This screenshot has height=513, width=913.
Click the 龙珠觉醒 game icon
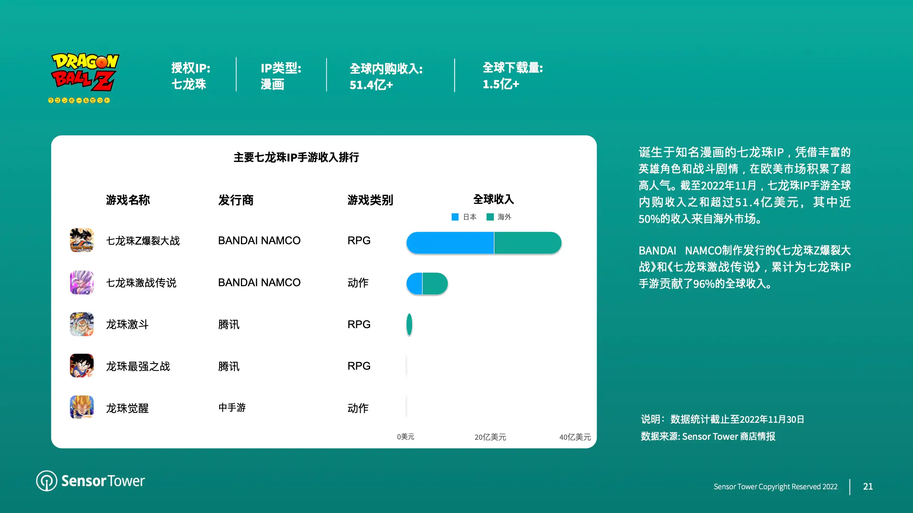pyautogui.click(x=82, y=407)
